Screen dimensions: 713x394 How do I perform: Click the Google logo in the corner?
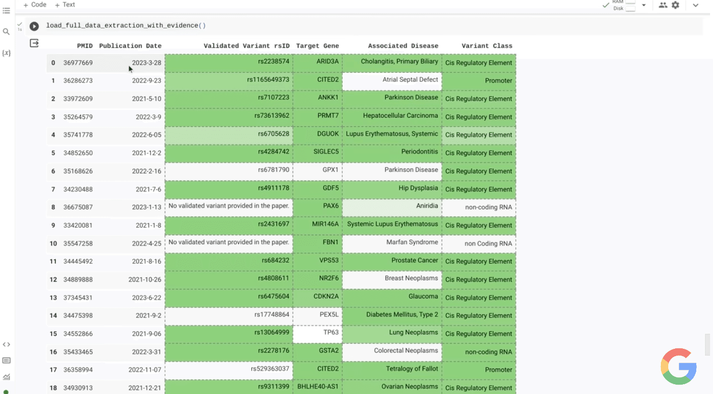point(678,366)
